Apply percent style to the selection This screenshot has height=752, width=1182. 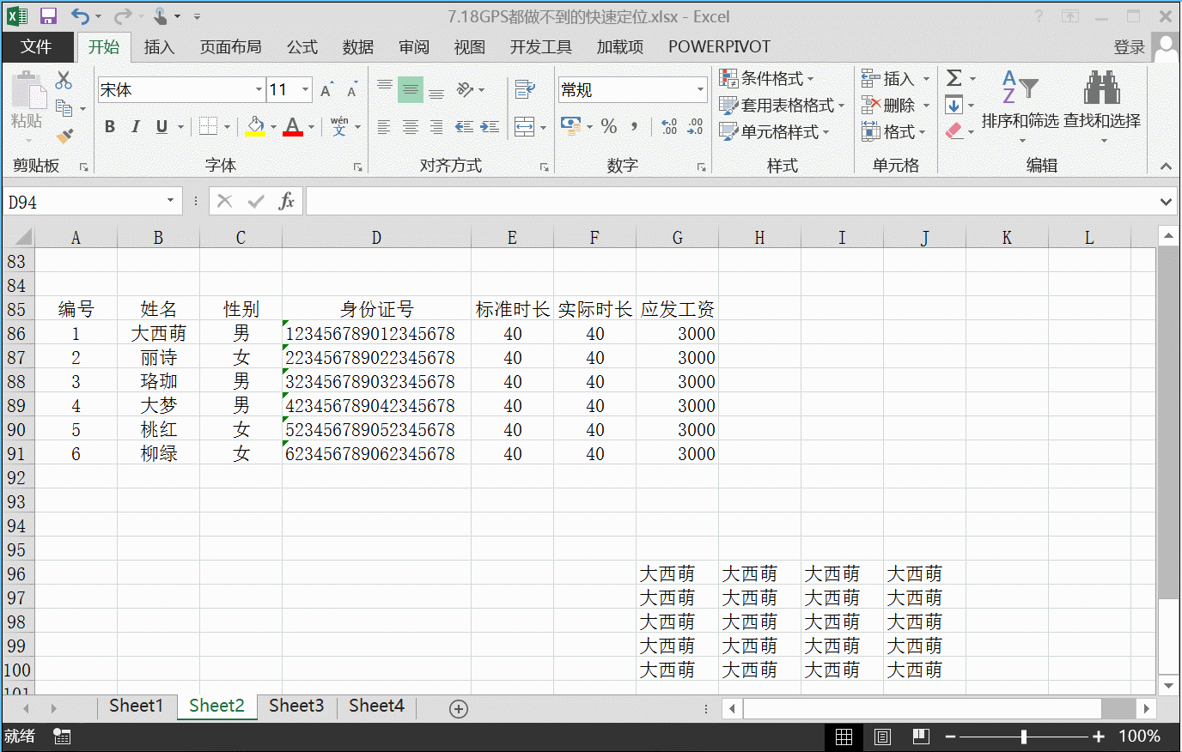[x=609, y=126]
